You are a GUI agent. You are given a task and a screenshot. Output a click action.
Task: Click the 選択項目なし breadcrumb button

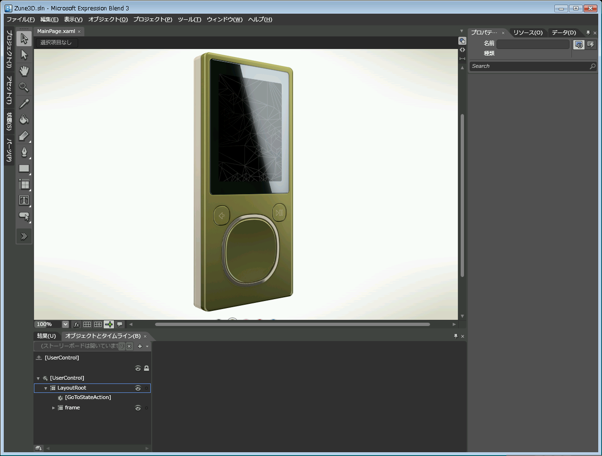click(x=57, y=42)
